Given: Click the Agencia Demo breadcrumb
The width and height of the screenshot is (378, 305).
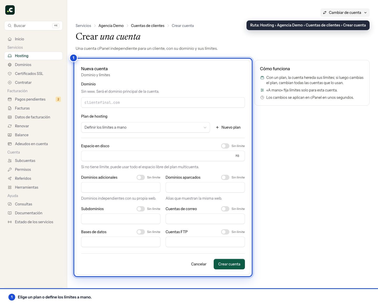Looking at the screenshot, I should coord(111,26).
